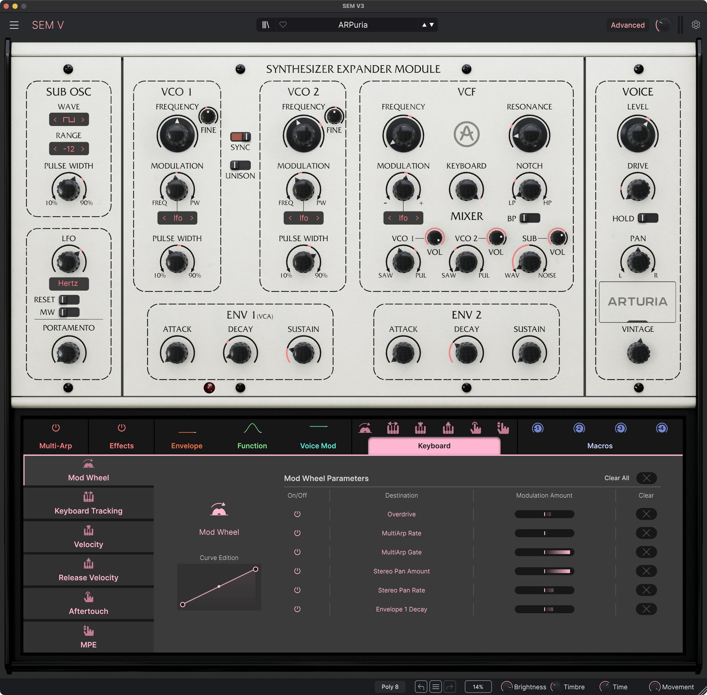Toggle Overdrive modulation on/off

(297, 514)
